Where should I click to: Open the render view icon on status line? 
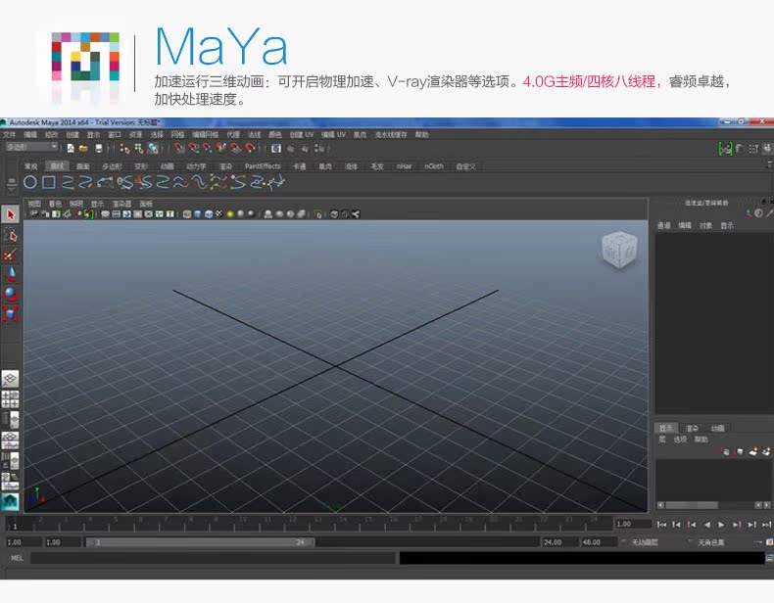(276, 148)
